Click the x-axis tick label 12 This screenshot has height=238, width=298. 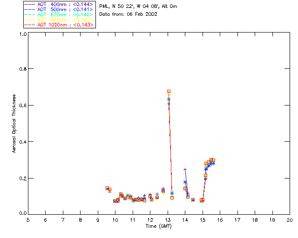150,220
